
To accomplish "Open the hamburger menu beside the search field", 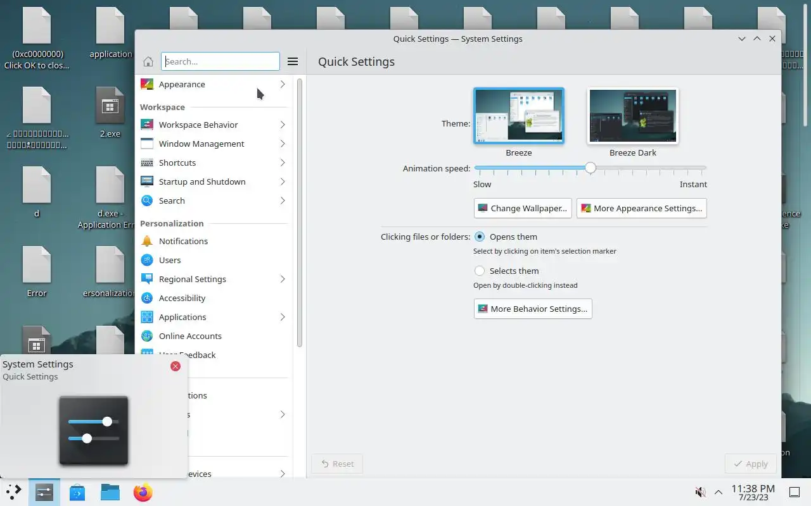I will [x=293, y=61].
